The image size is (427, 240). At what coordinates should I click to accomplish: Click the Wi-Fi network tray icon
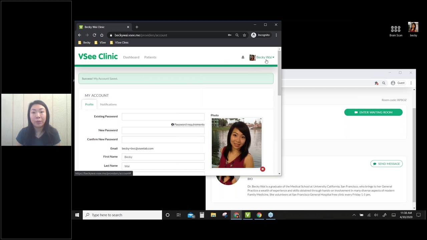click(x=369, y=215)
